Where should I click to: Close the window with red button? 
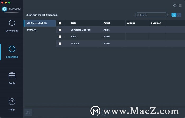pyautogui.click(x=2, y=3)
